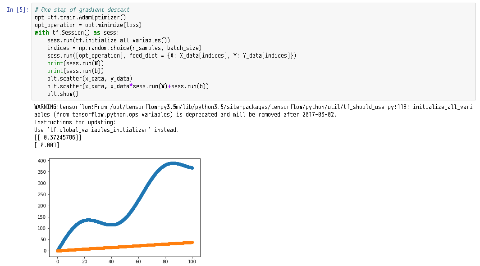Click the "with tf.Session() as sess:" line
Screen dimensions: 480x266
pyautogui.click(x=76, y=33)
